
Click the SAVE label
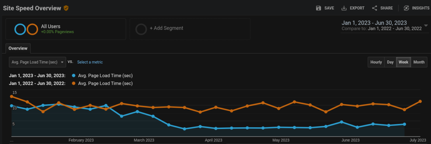coord(329,8)
